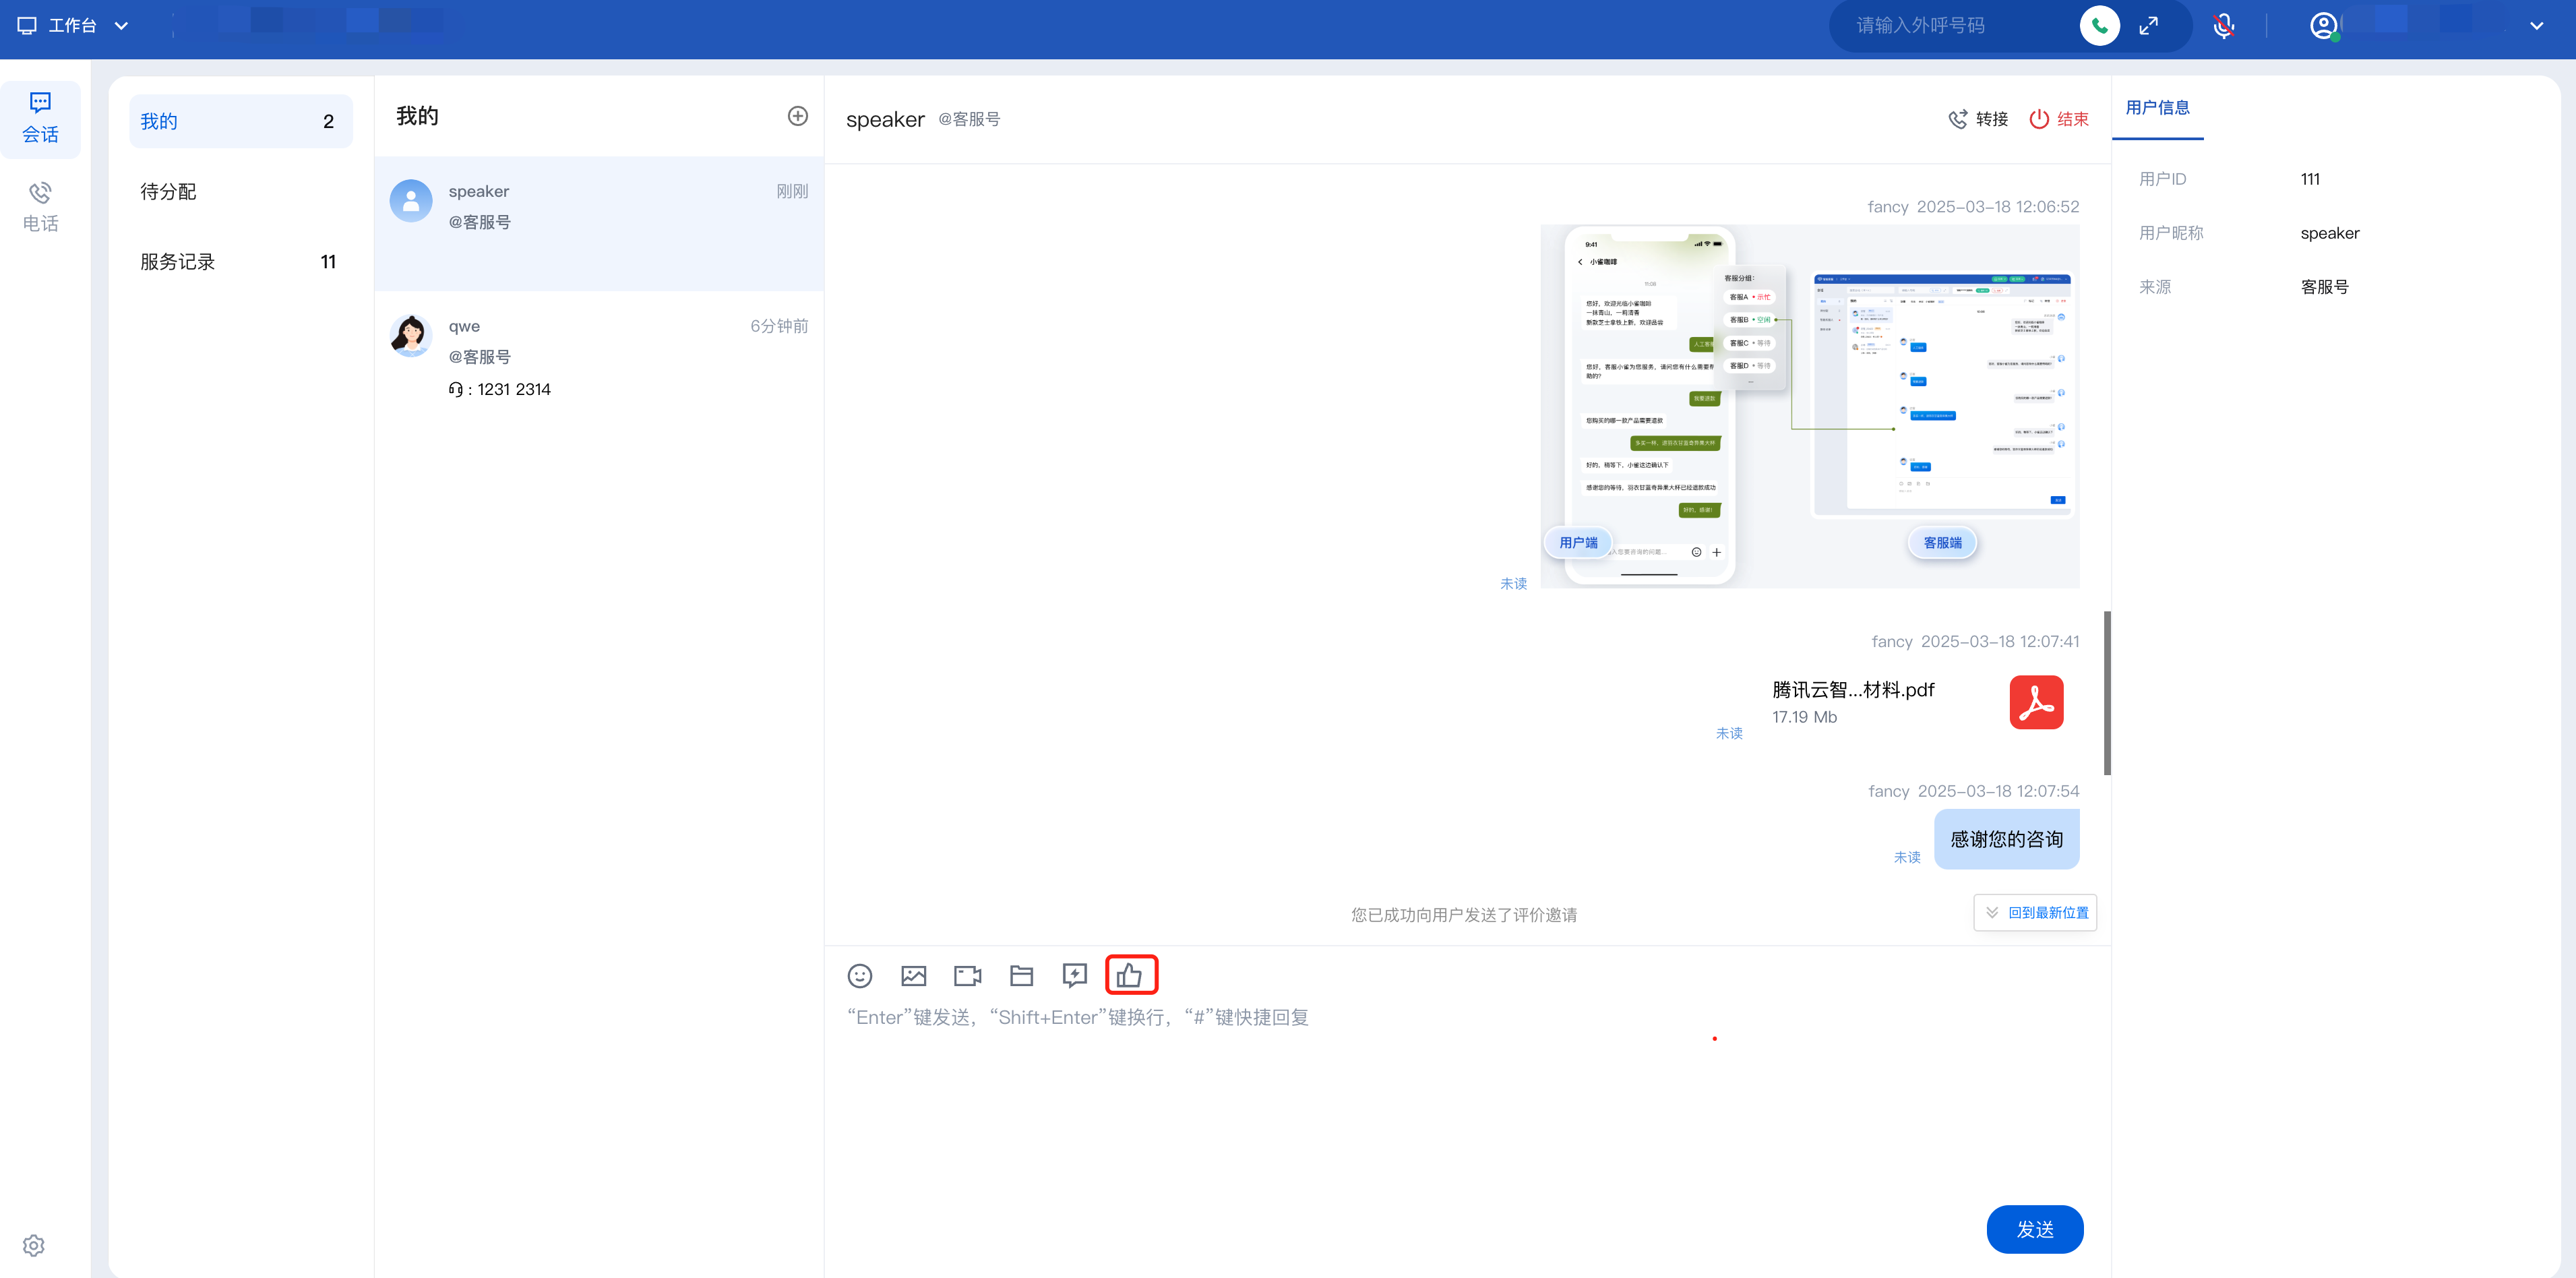The image size is (2576, 1278).
Task: Switch to the 电话 sidebar tab
Action: click(x=40, y=207)
